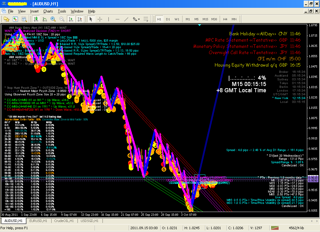Screen dimensions: 320x232
Task: Switch to the CrudeOIL,H1 chart tab
Action: 63,221
